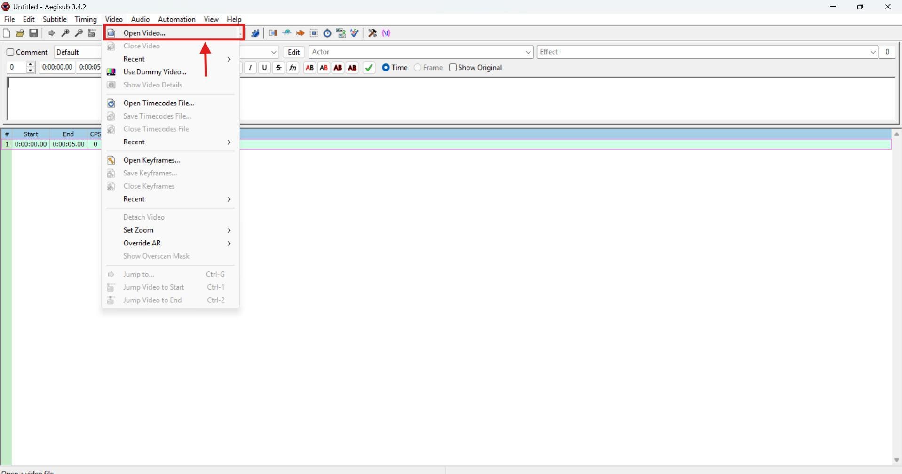Choose Open Keyframes... menu entry
Viewport: 902px width, 474px height.
click(x=171, y=160)
